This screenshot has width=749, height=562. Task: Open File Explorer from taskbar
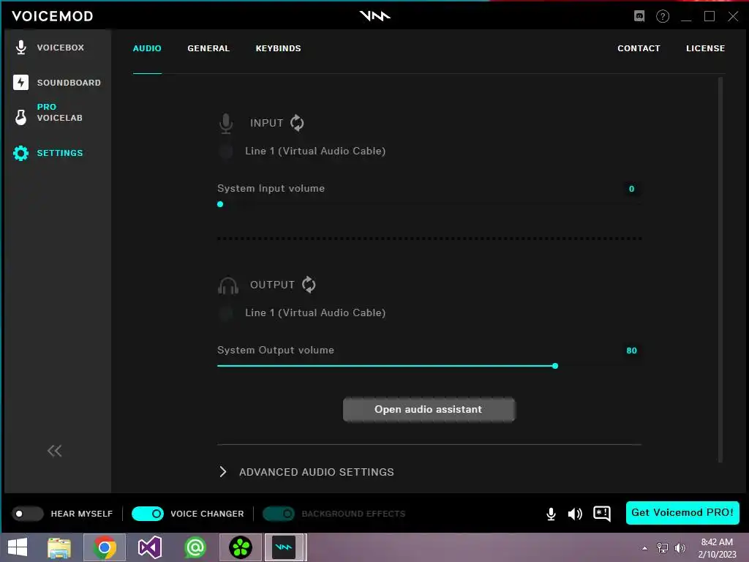(59, 547)
